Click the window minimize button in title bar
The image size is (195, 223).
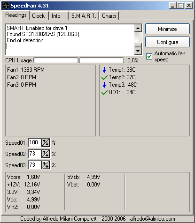[172, 6]
